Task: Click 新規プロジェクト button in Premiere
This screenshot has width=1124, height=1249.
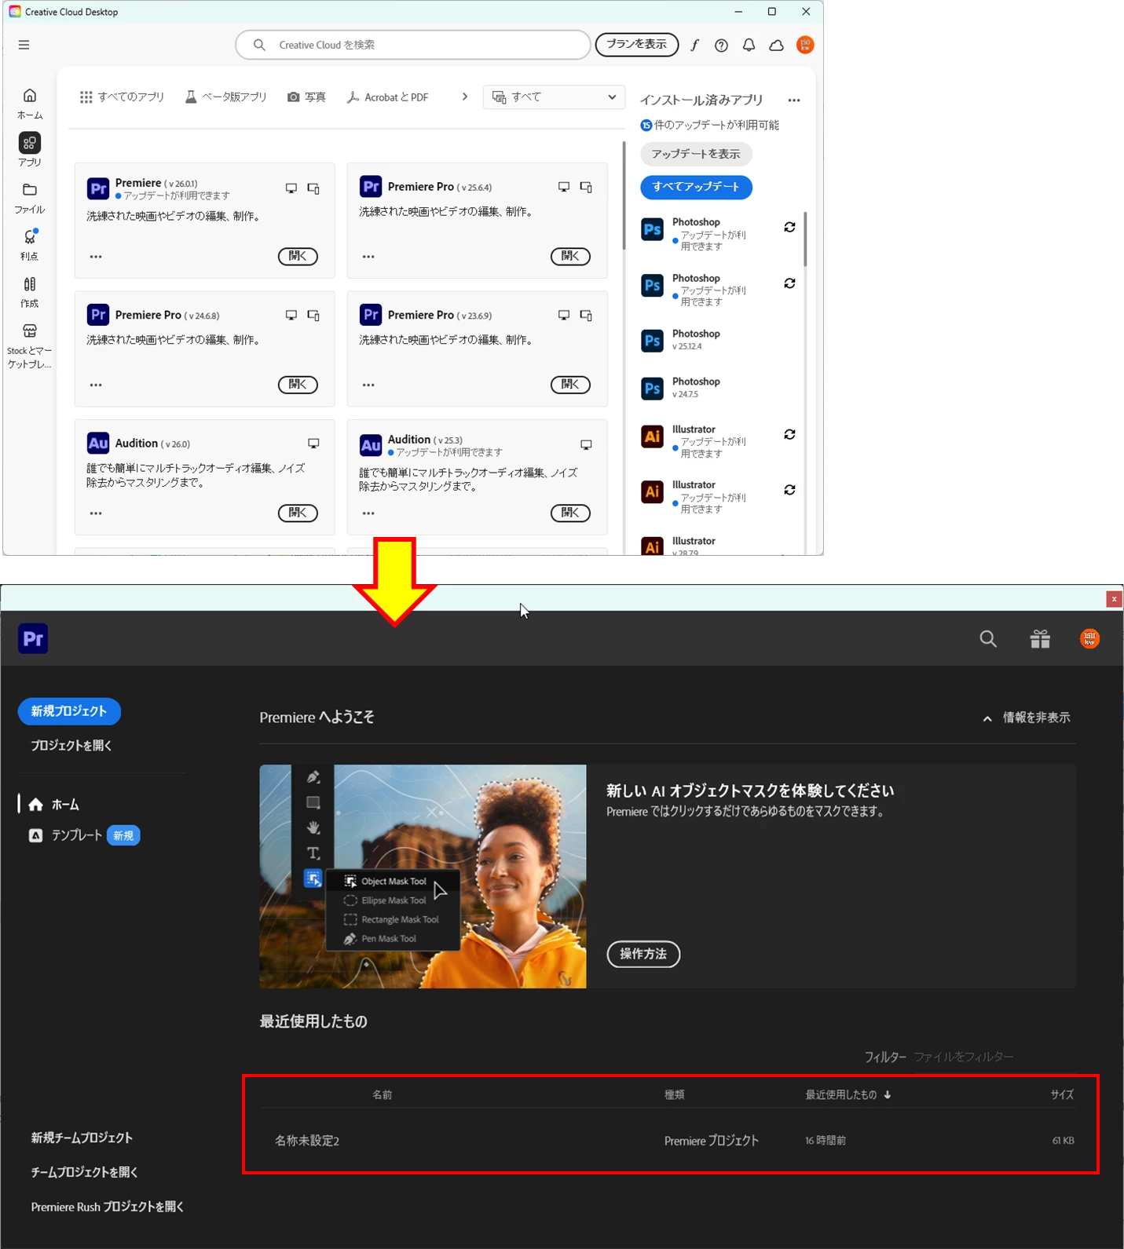Action: point(69,711)
